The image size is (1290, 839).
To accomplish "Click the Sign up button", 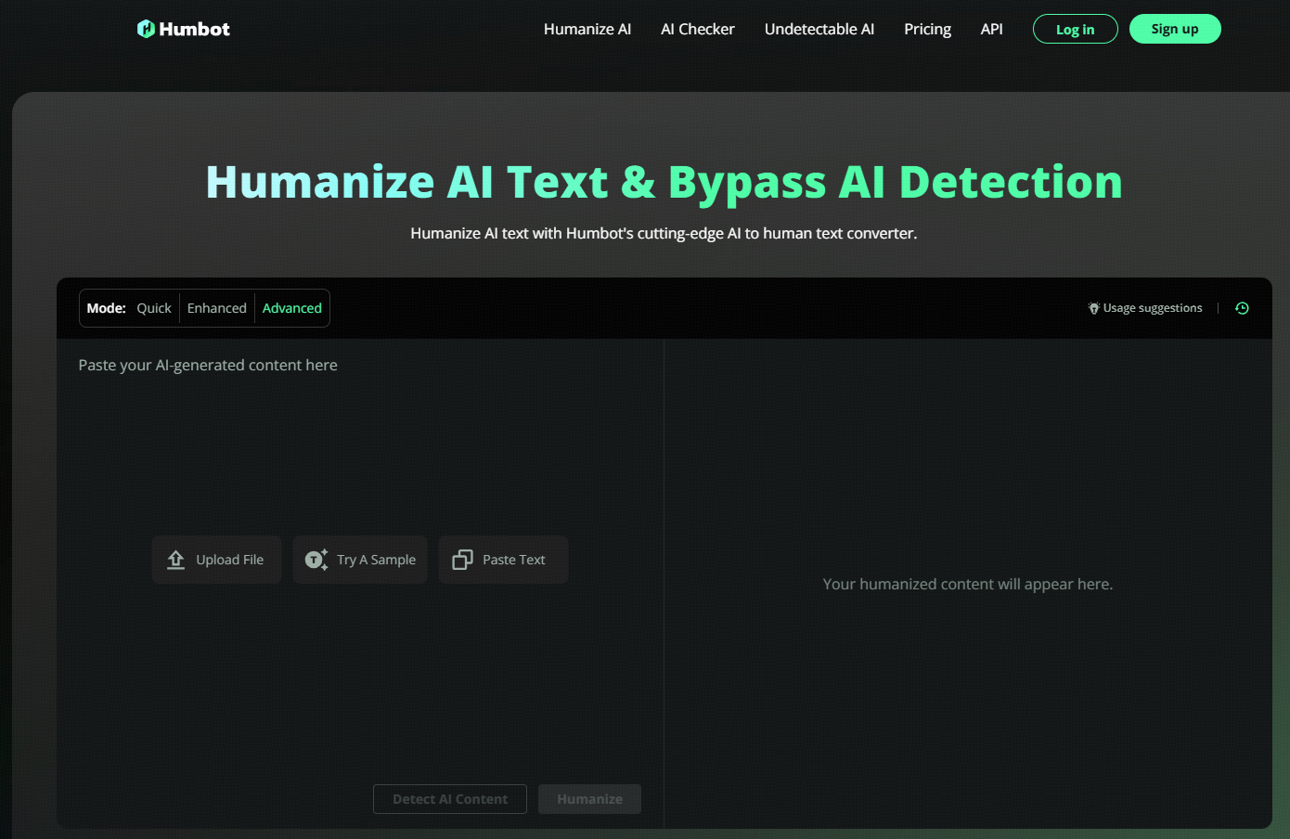I will tap(1175, 29).
